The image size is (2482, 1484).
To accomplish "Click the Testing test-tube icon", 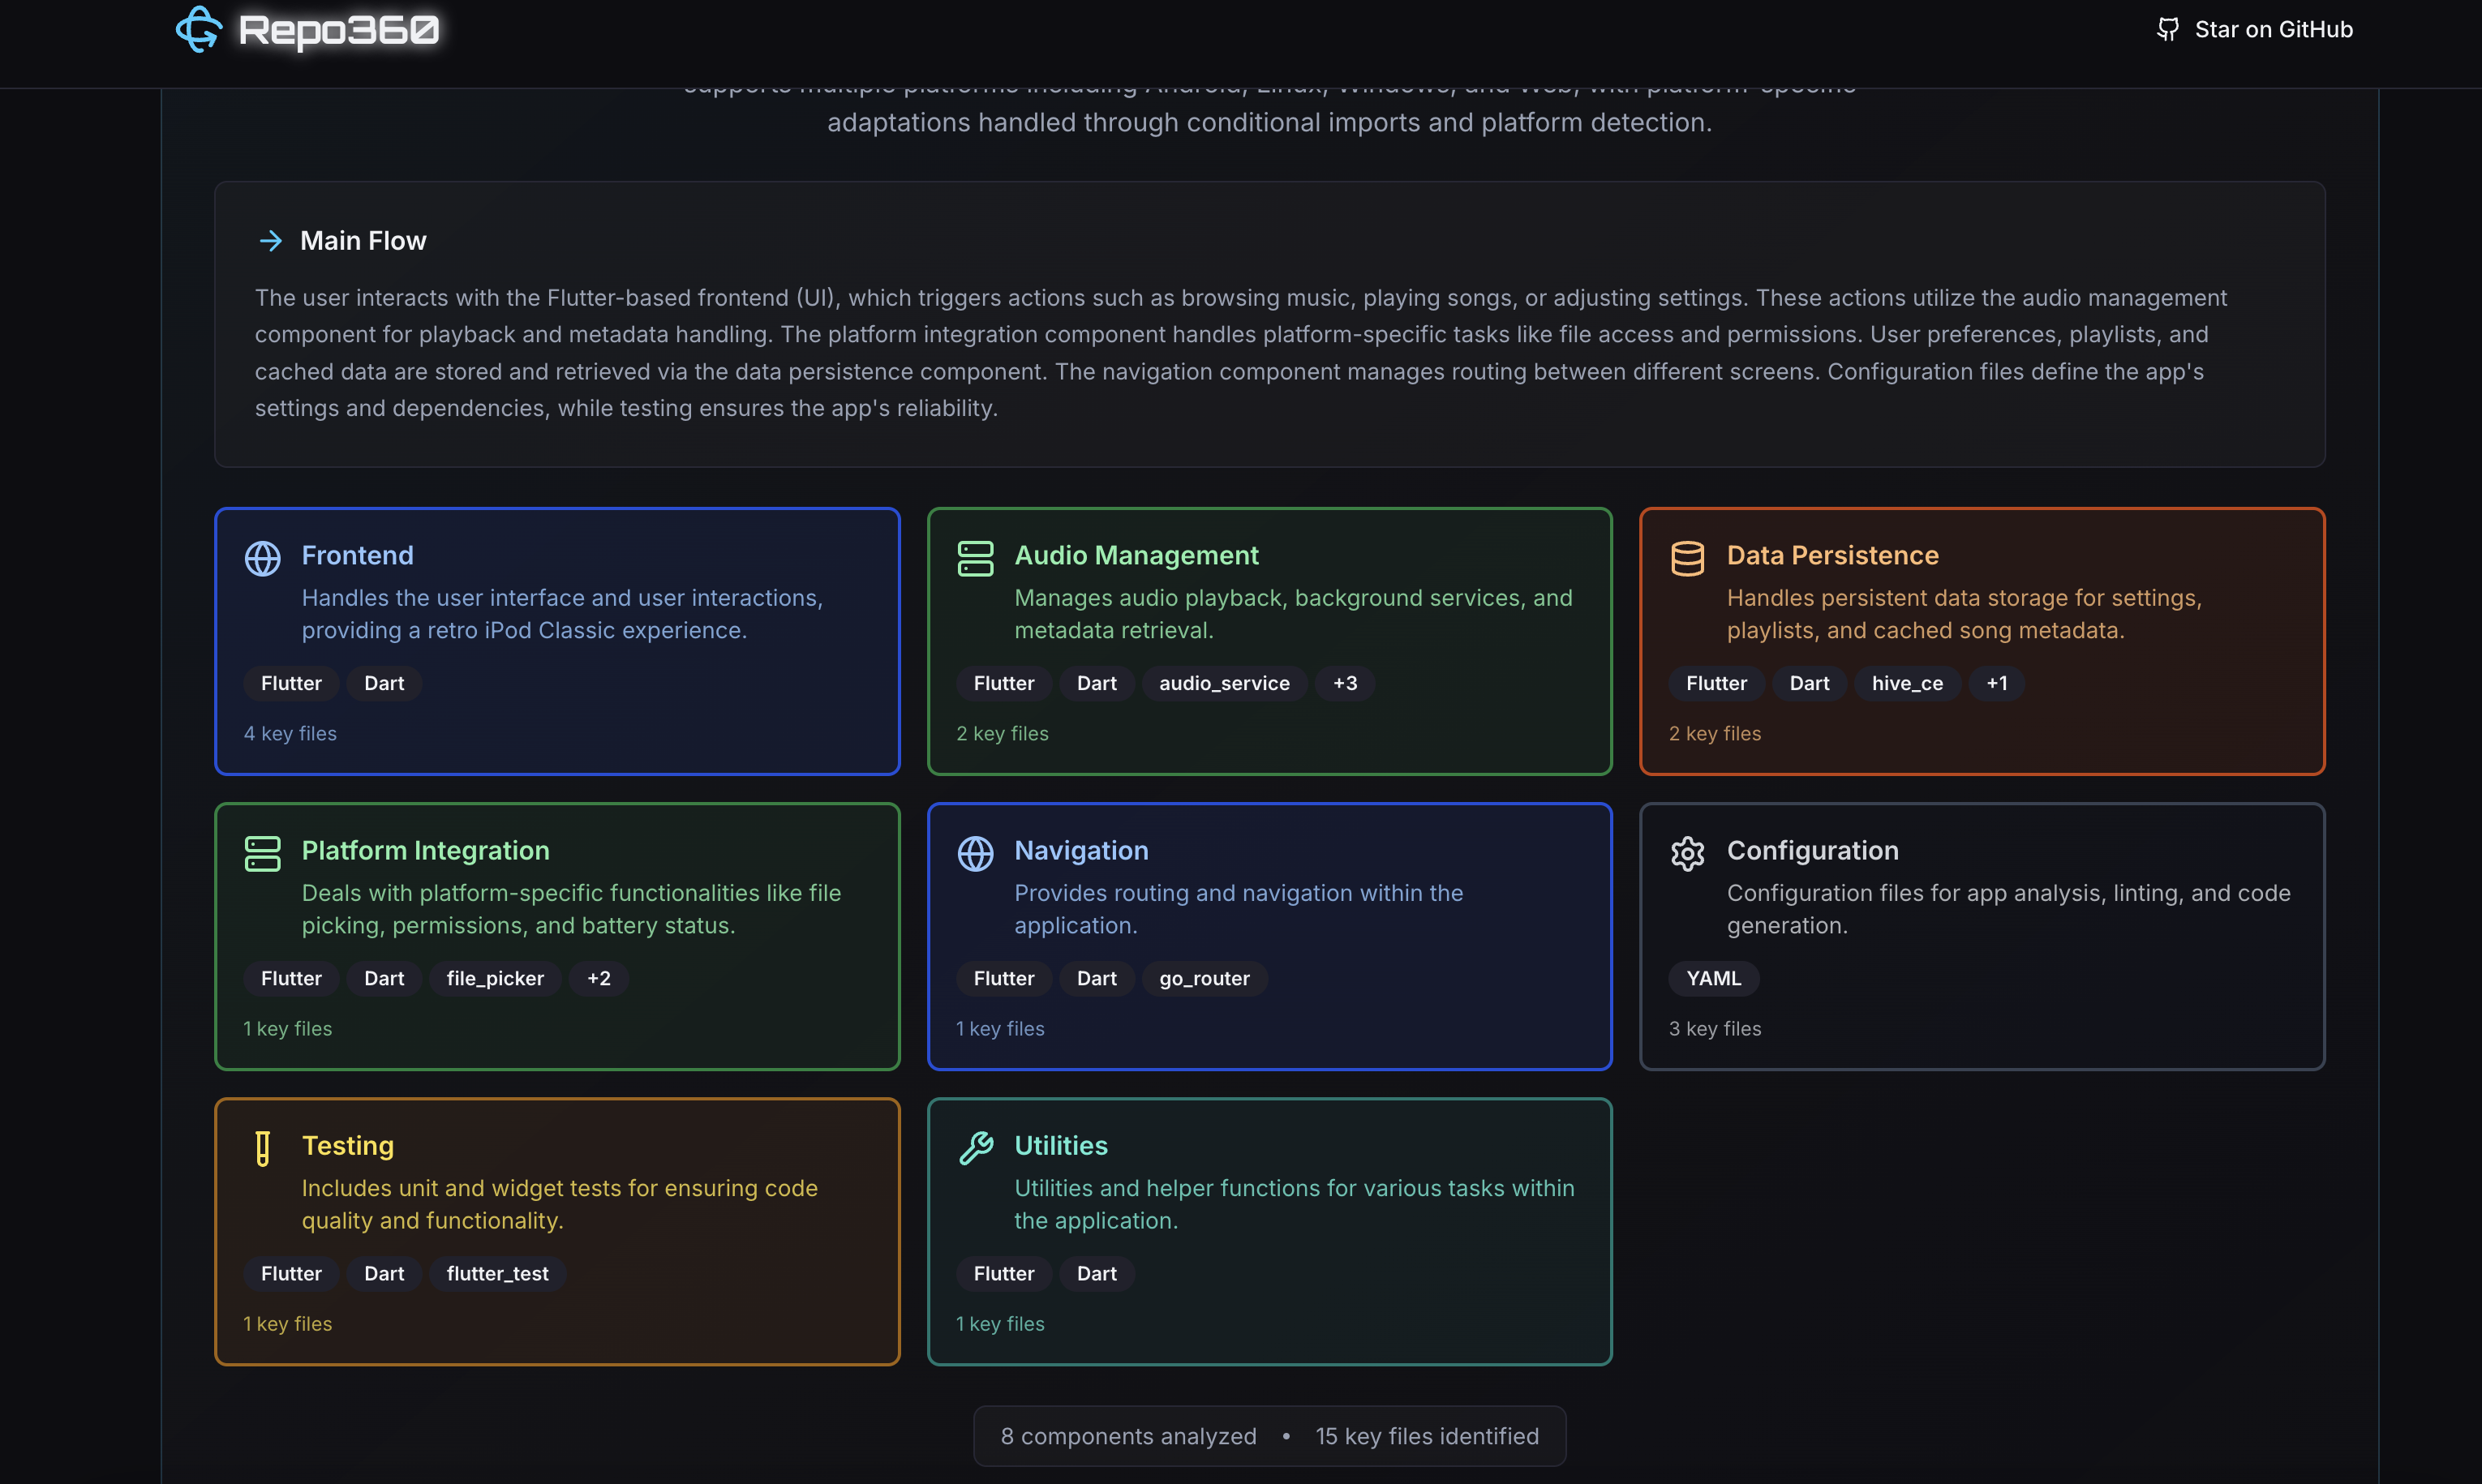I will pos(262,1148).
